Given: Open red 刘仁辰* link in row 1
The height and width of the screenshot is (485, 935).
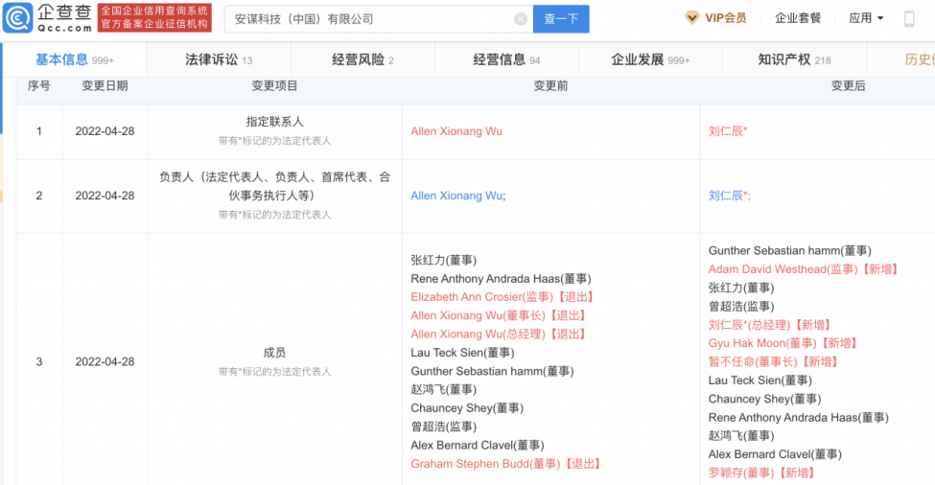Looking at the screenshot, I should tap(728, 131).
